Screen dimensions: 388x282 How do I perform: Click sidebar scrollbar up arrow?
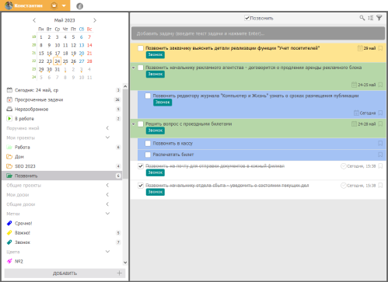click(125, 86)
